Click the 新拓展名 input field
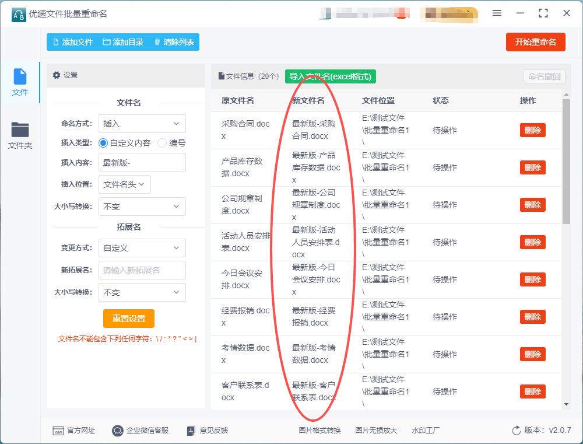583x444 pixels. tap(142, 270)
